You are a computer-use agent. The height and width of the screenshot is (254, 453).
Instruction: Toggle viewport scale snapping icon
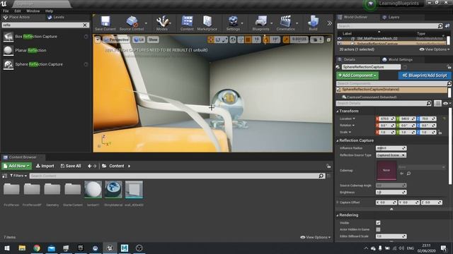coord(286,40)
